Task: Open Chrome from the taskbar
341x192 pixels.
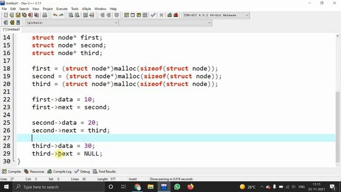Action: [x=137, y=187]
